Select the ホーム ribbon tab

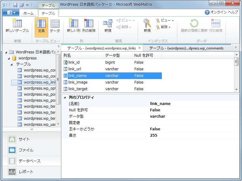pyautogui.click(x=28, y=13)
